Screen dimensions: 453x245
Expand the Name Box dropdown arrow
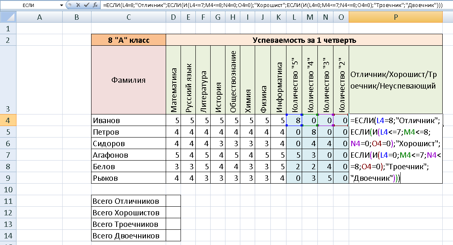pos(61,5)
